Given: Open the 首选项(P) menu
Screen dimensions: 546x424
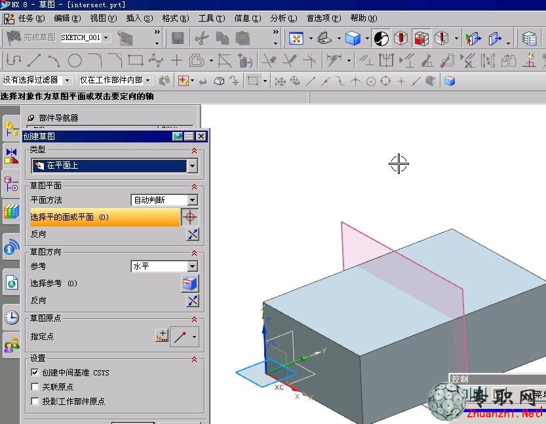Looking at the screenshot, I should click(x=324, y=18).
